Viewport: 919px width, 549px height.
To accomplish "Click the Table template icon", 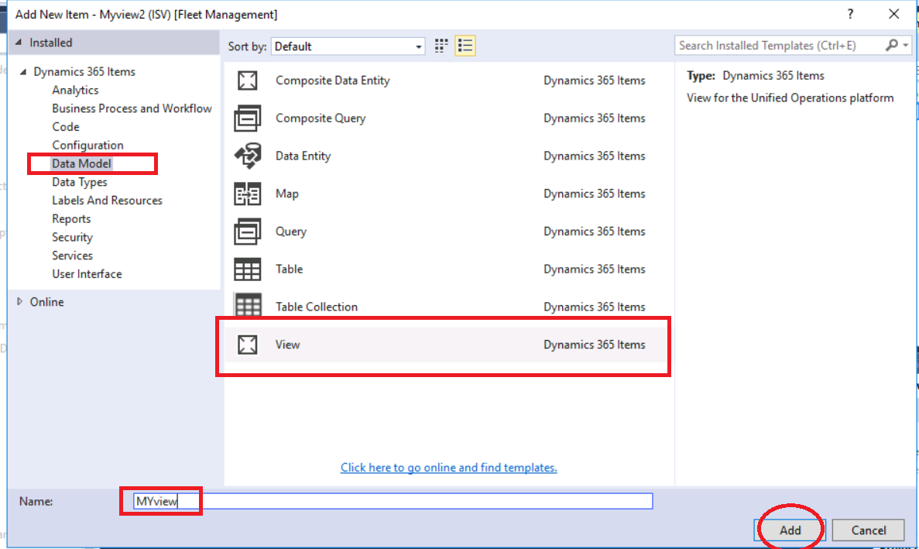I will [247, 269].
